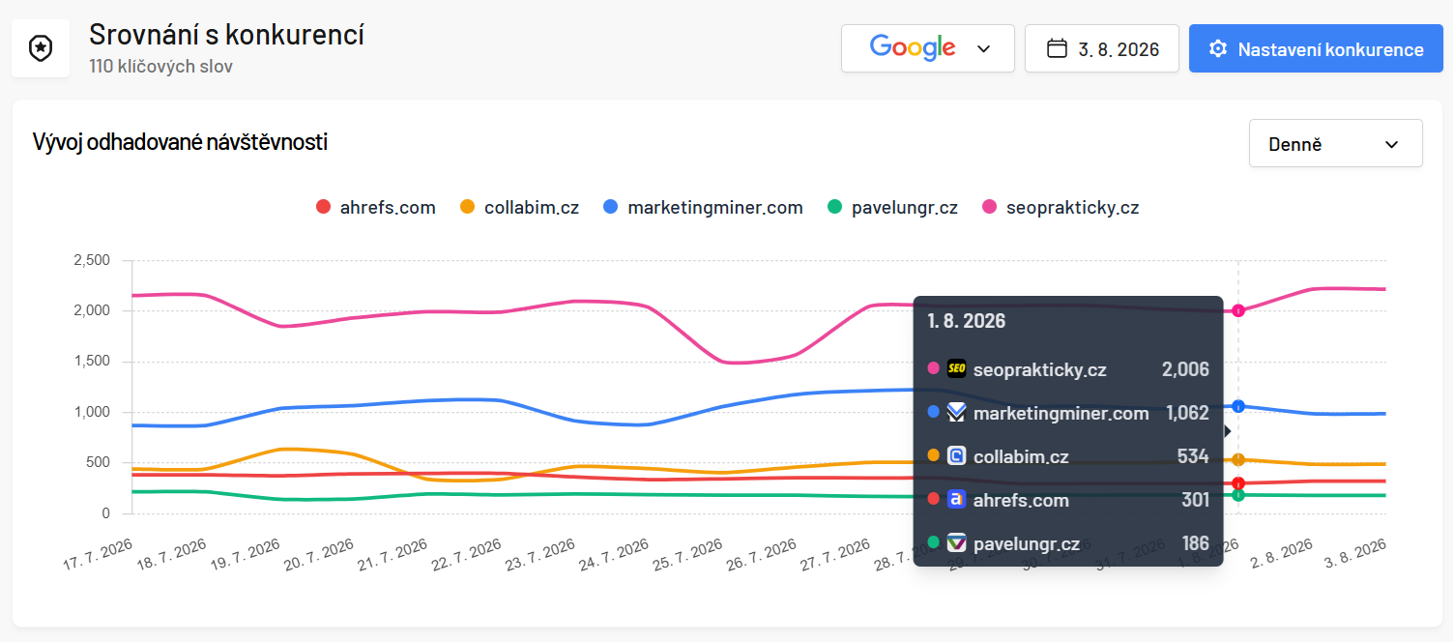Click the pavelungr.cz favicon in tooltip

pyautogui.click(x=956, y=543)
